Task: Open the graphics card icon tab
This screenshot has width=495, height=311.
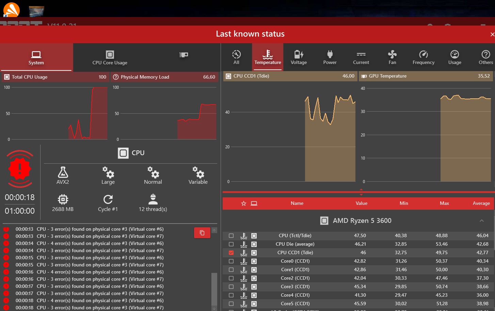Action: pyautogui.click(x=183, y=55)
